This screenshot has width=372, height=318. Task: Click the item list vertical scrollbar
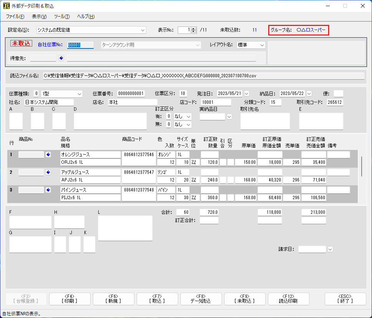[362, 166]
